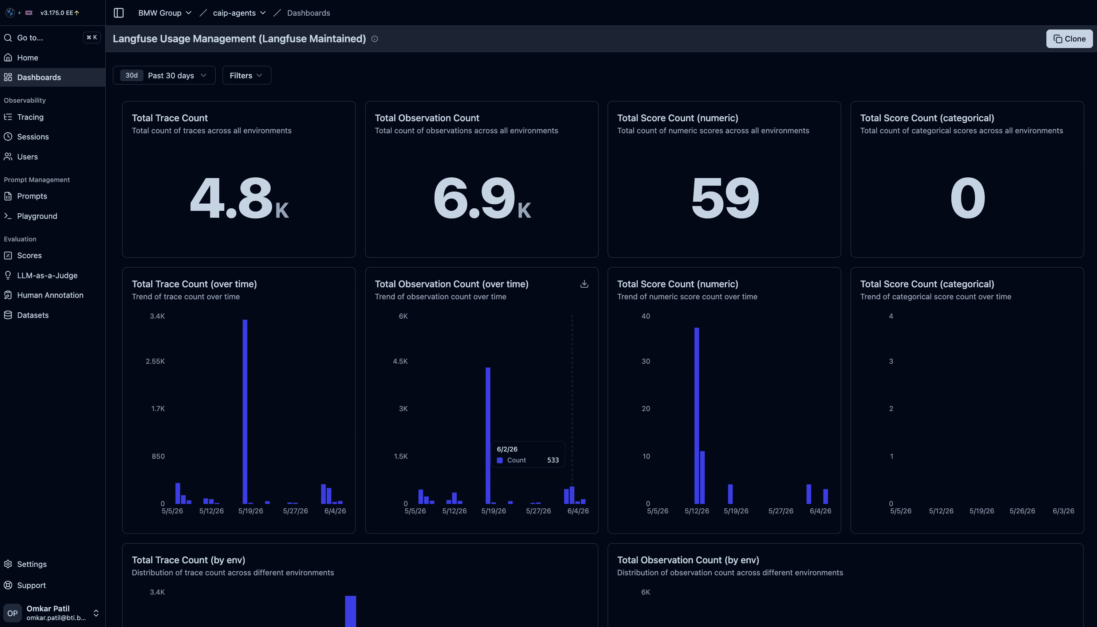Open the Datasets page
Viewport: 1097px width, 627px height.
click(x=52, y=315)
